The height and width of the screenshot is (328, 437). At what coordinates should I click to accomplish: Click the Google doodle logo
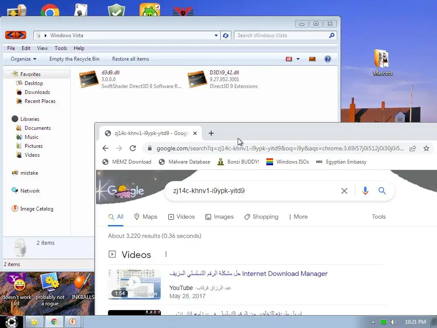pyautogui.click(x=125, y=191)
